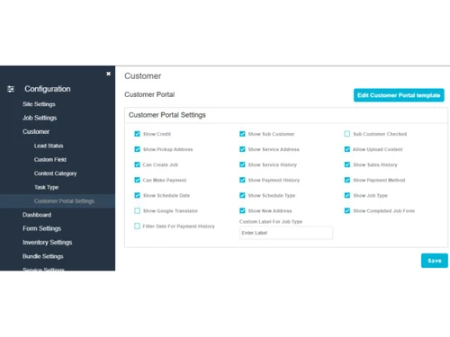Select Customer Portal Settings in sidebar
Image resolution: width=450 pixels, height=337 pixels.
[x=58, y=201]
